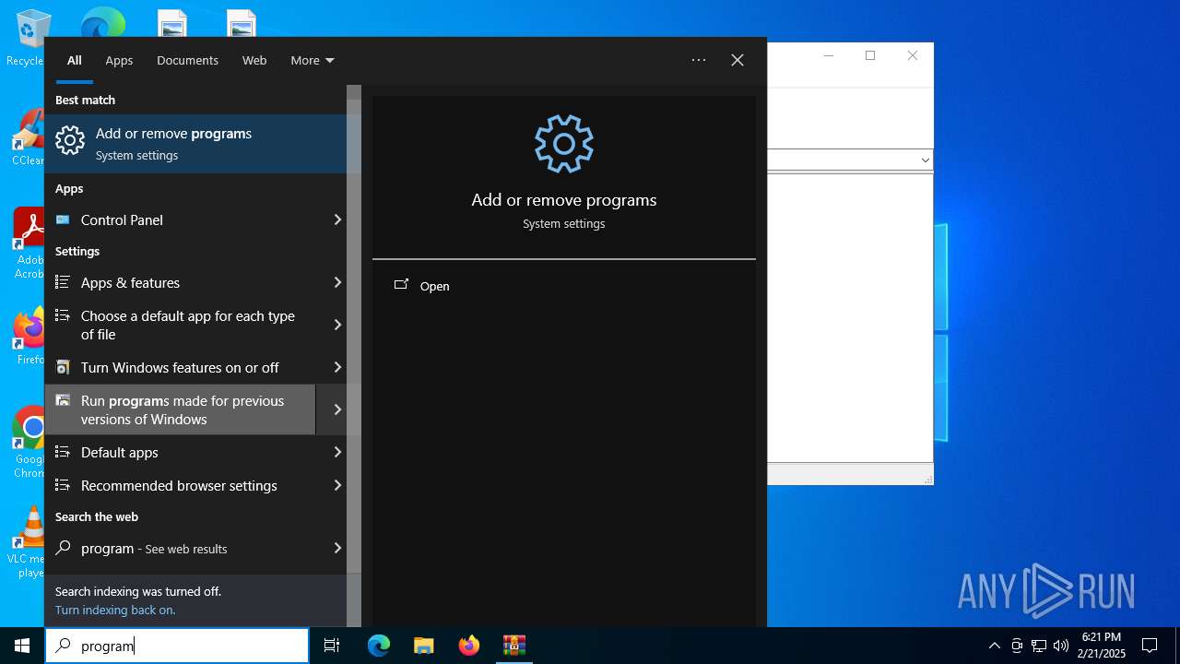The image size is (1180, 664).
Task: Switch to the Web search tab
Action: pos(254,60)
